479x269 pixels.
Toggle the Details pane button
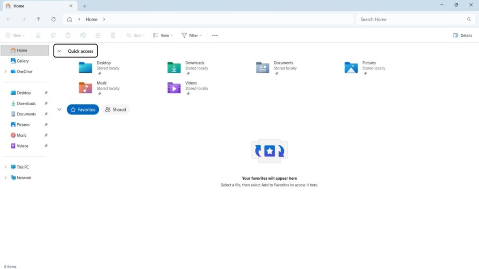click(x=462, y=35)
